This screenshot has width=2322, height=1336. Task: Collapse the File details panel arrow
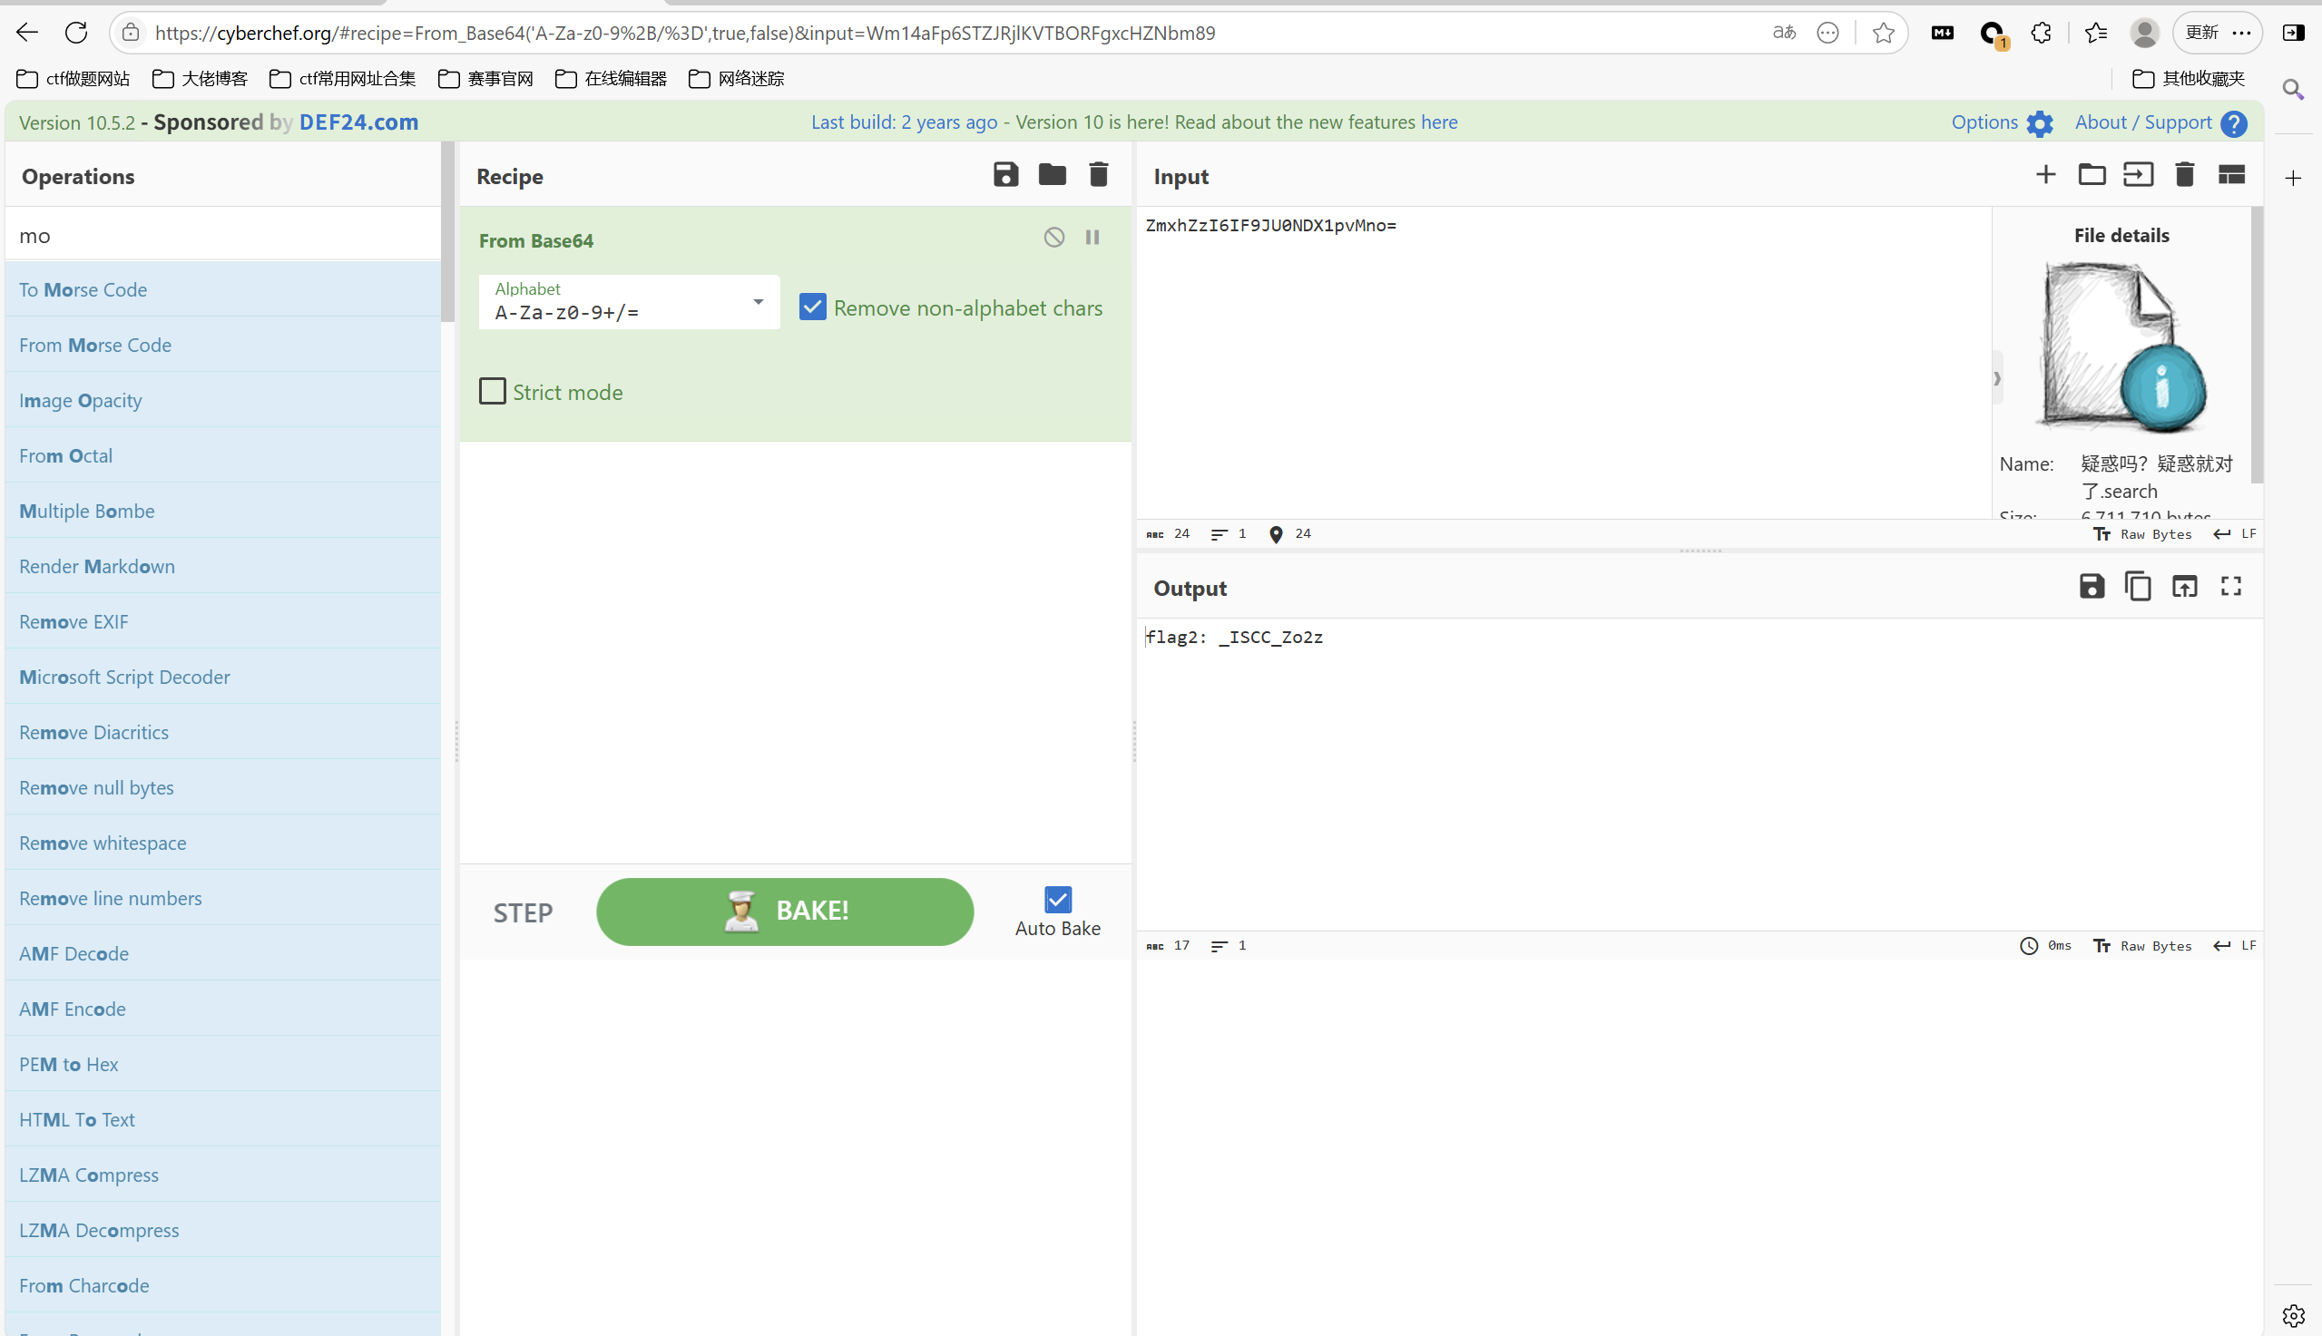(1996, 378)
